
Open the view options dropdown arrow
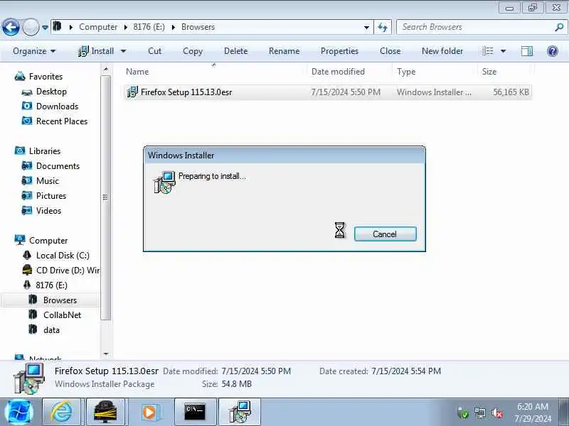tap(504, 51)
